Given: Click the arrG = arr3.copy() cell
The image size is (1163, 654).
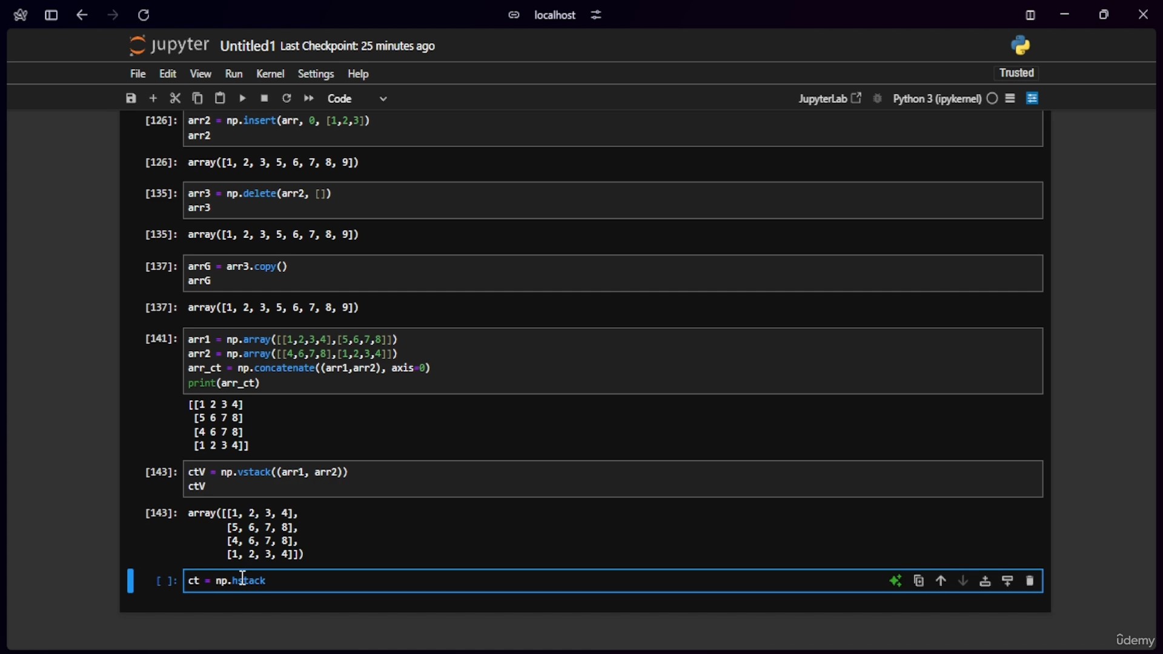Looking at the screenshot, I should (613, 274).
